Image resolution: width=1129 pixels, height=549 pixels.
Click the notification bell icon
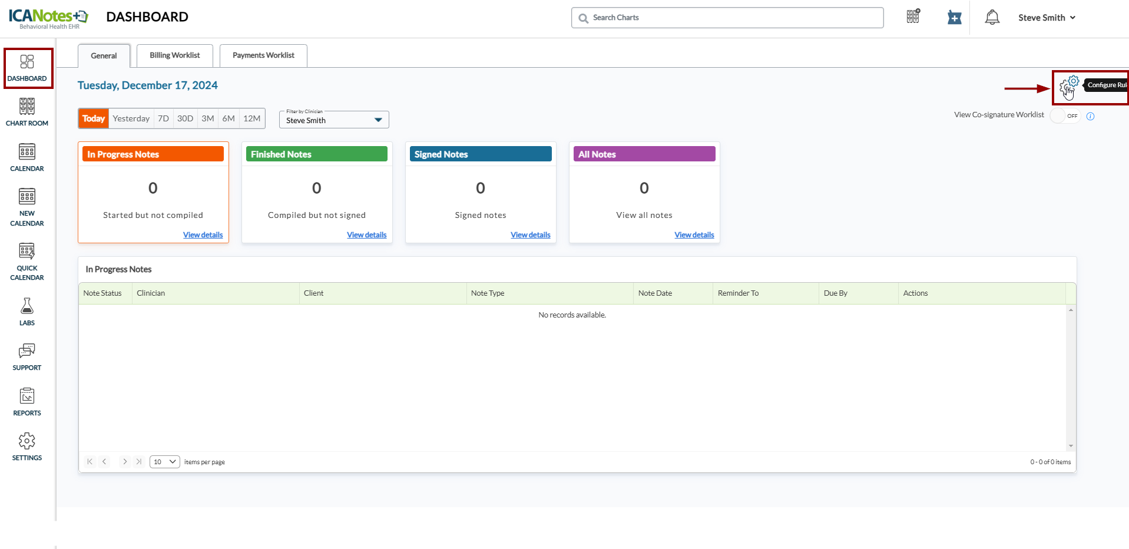[x=992, y=18]
